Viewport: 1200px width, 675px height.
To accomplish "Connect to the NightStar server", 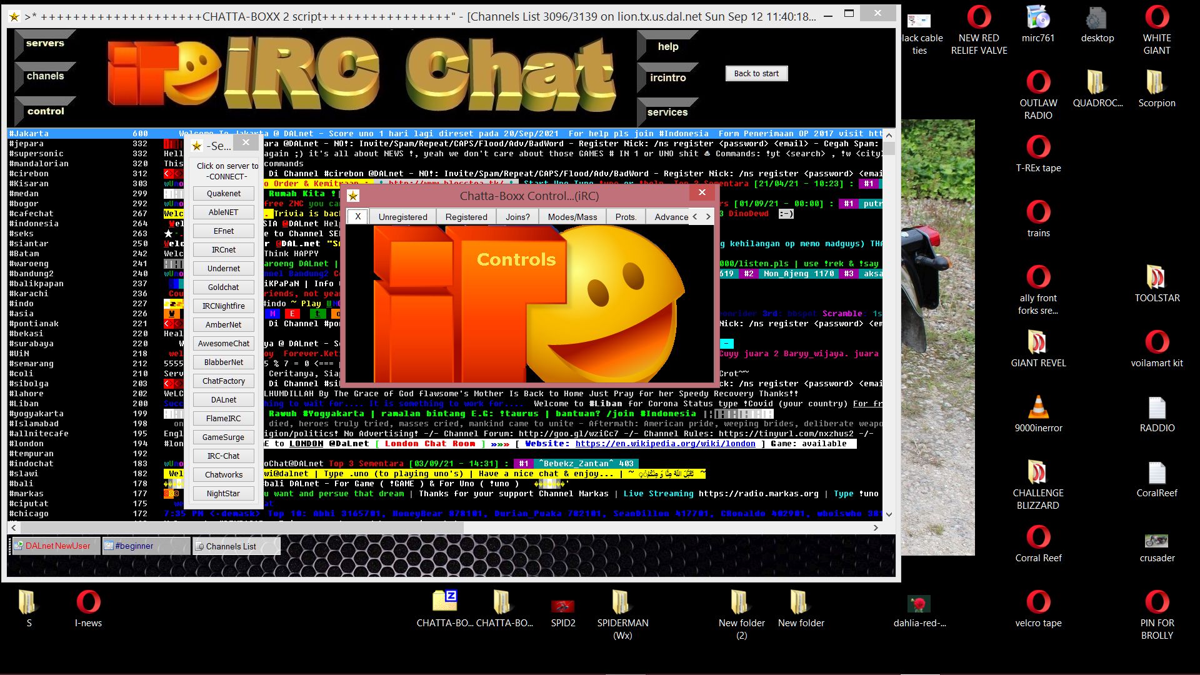I will 224,494.
